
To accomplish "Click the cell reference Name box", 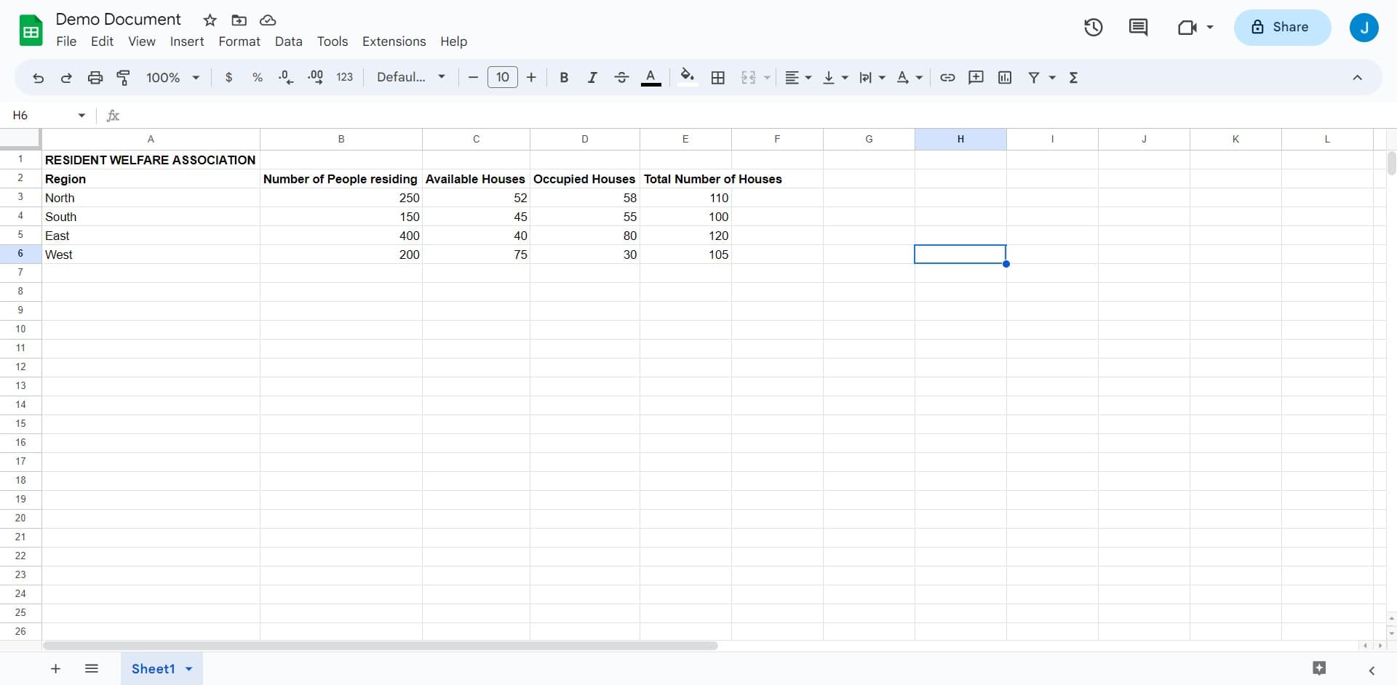I will pos(44,116).
